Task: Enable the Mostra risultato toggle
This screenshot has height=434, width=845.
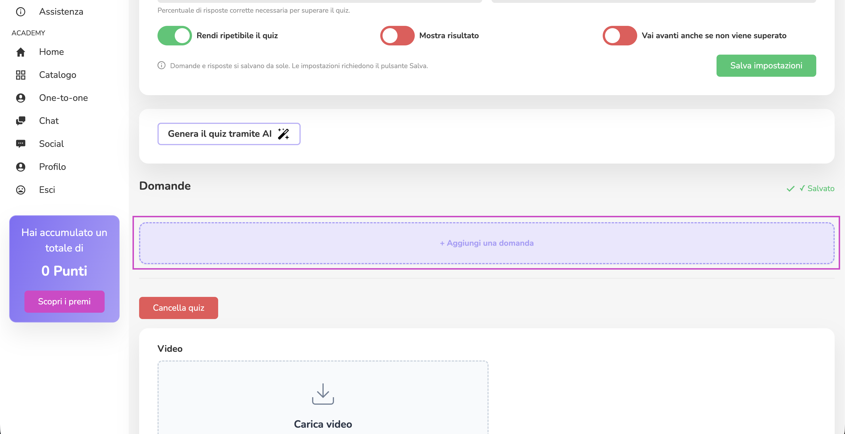Action: [x=397, y=35]
